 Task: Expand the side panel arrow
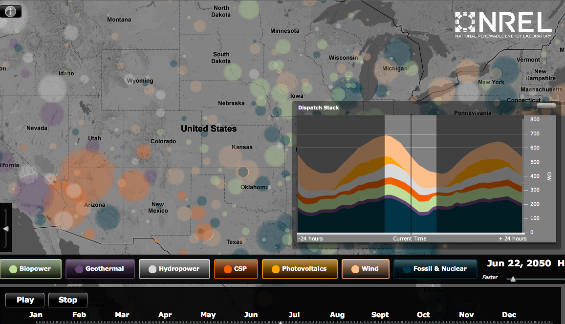tap(6, 229)
